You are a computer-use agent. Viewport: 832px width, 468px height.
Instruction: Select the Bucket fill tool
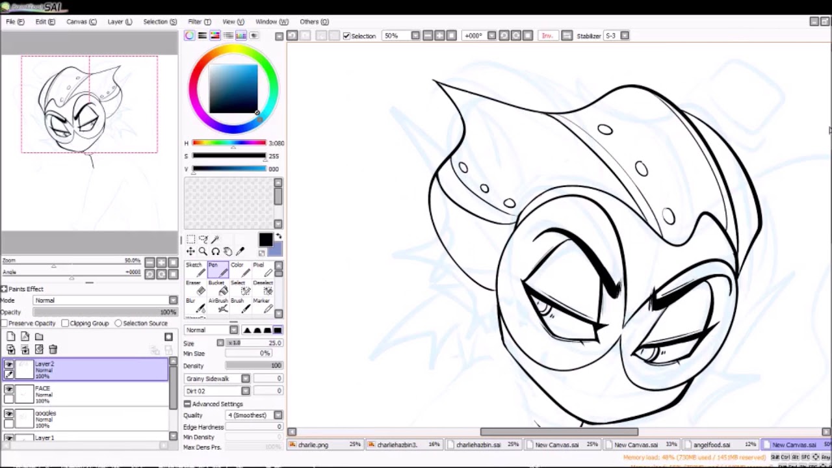click(218, 287)
